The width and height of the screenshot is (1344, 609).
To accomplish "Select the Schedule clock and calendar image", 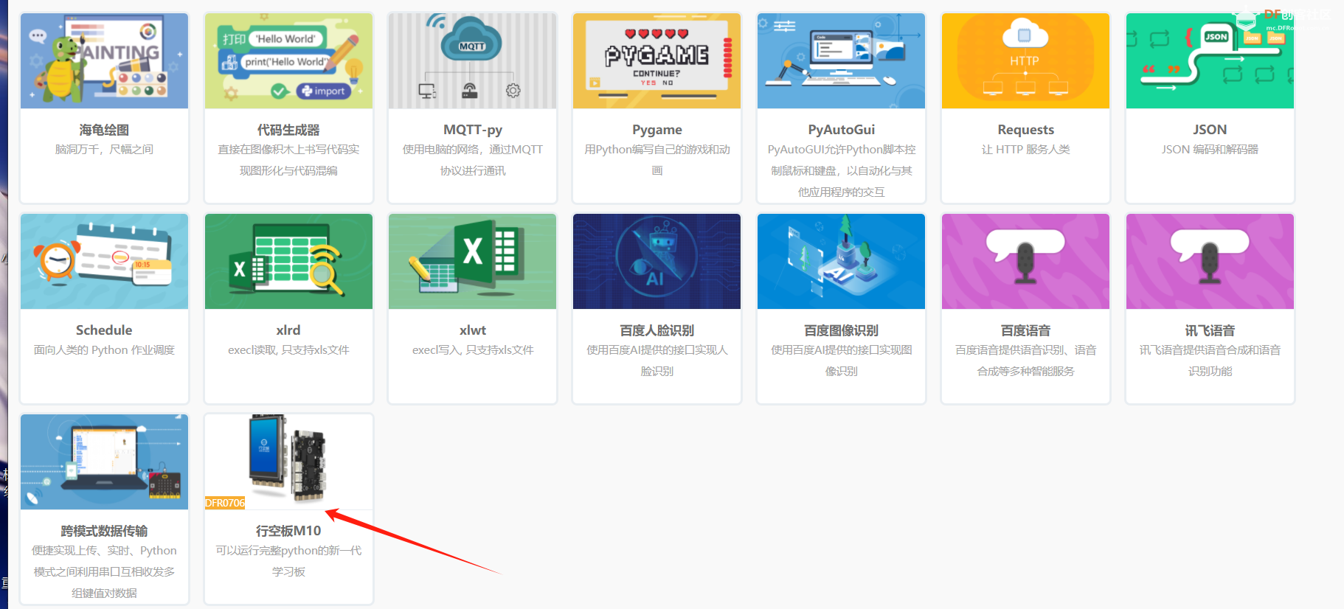I will (104, 261).
